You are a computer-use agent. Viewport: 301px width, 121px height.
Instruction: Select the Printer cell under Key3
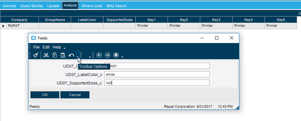coord(216,26)
